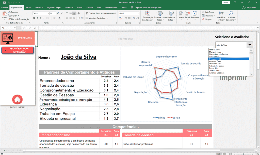The image size is (260, 155).
Task: Click the Copiar (Copy) icon
Action: (x=9, y=15)
